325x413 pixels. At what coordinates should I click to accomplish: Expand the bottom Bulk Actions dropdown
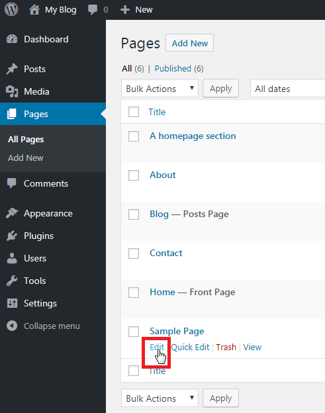tap(160, 398)
